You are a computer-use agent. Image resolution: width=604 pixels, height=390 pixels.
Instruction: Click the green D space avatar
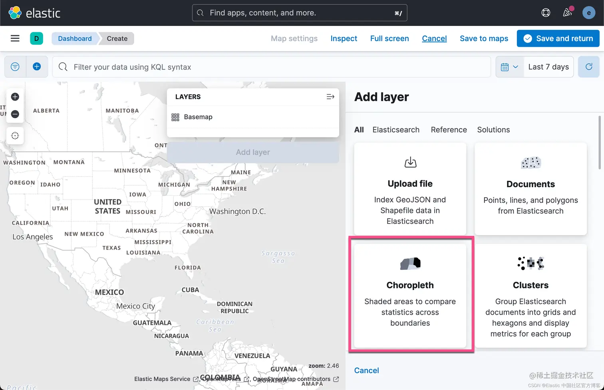pos(36,38)
